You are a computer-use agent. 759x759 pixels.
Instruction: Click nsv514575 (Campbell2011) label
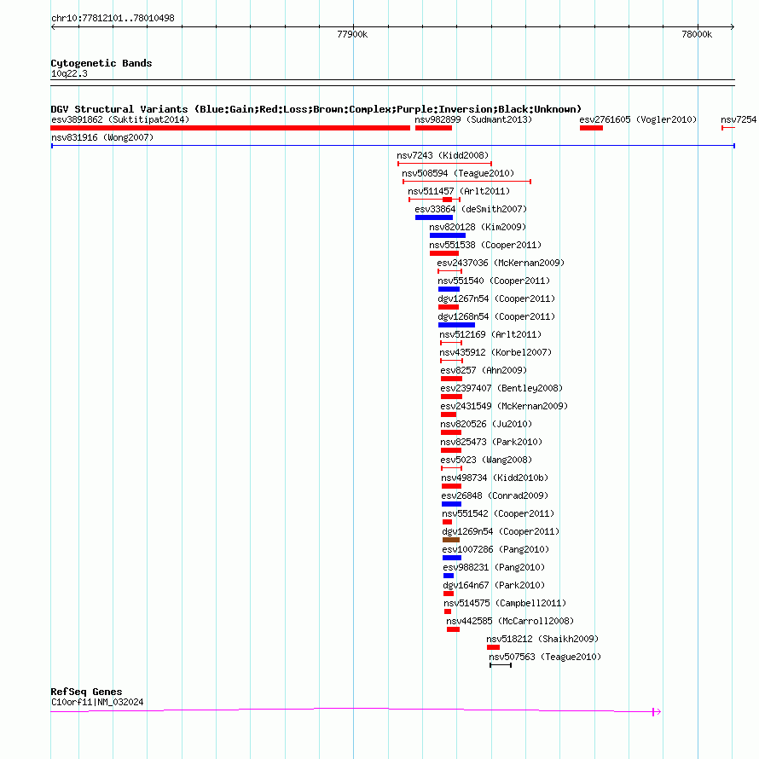coord(505,603)
